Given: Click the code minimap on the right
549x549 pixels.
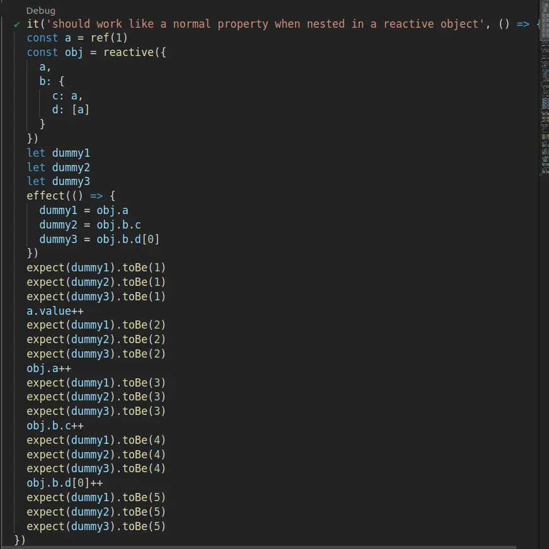Looking at the screenshot, I should pyautogui.click(x=544, y=88).
